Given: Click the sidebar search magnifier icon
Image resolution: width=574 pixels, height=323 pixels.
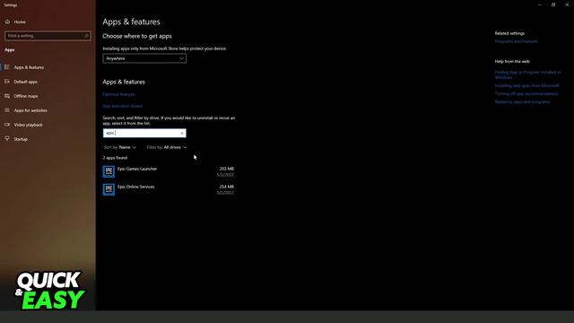Looking at the screenshot, I should (87, 36).
